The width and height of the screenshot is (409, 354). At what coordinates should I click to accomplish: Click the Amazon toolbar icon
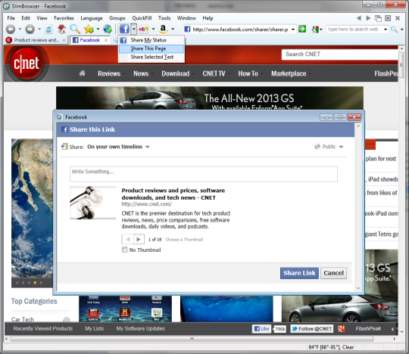coord(163,29)
